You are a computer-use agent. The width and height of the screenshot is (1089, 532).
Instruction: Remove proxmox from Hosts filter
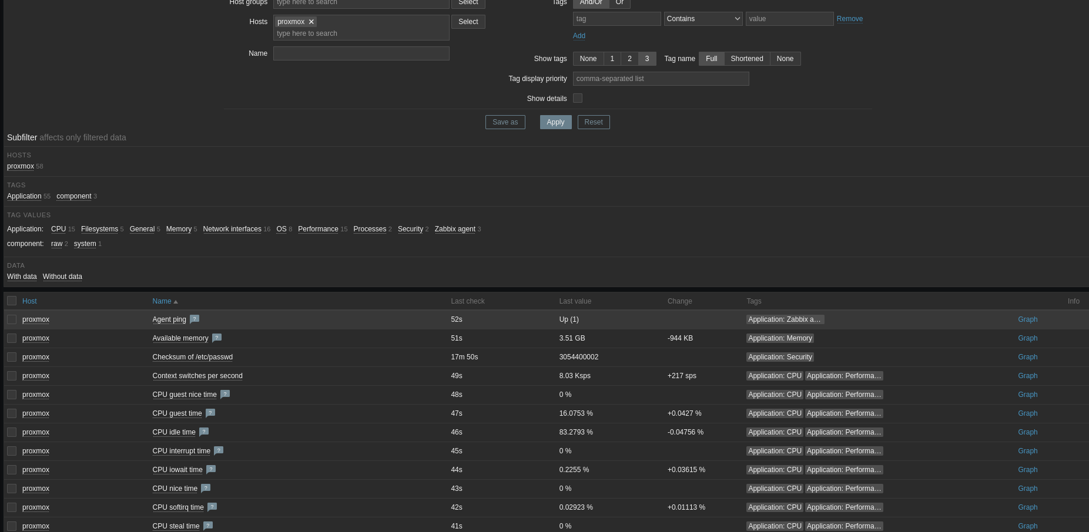(x=311, y=22)
